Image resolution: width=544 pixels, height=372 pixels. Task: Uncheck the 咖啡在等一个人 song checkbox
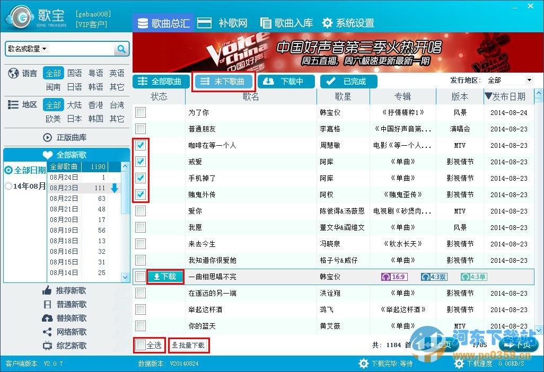pos(140,145)
